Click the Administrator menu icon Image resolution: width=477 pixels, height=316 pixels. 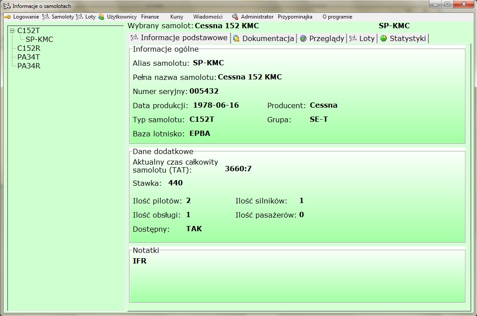(235, 17)
